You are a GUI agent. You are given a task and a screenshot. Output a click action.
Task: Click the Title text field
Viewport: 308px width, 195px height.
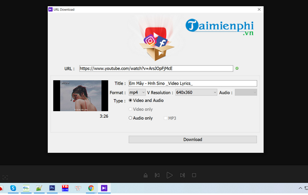[192, 83]
